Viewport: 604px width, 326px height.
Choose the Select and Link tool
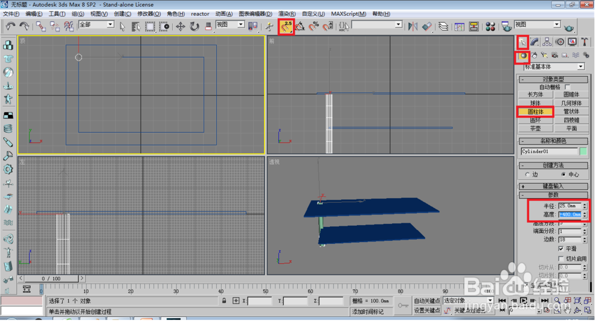click(40, 26)
